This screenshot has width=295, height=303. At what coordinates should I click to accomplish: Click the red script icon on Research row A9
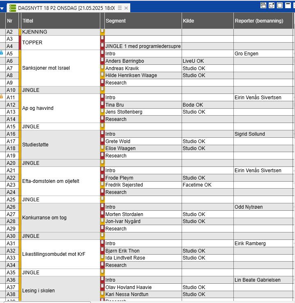click(x=102, y=82)
